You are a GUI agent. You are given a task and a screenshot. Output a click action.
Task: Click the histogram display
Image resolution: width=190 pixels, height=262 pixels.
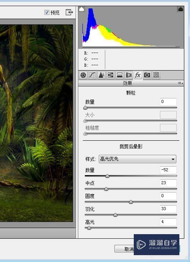point(131,27)
